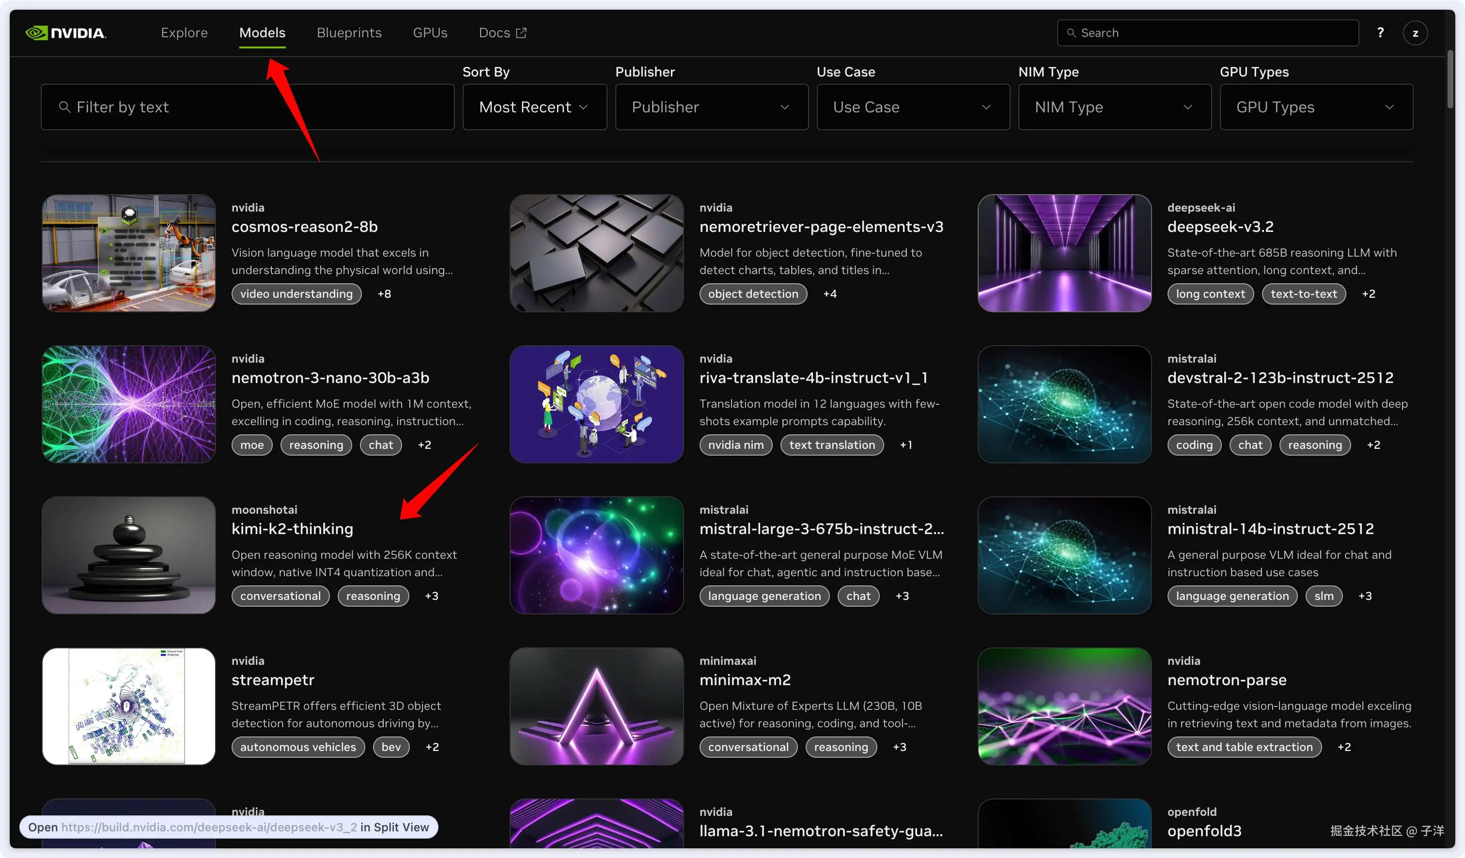Go to the Blueprints tab
This screenshot has height=858, width=1465.
(349, 33)
